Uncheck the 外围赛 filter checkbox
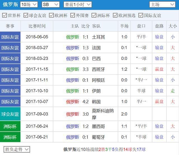 pos(73,15)
